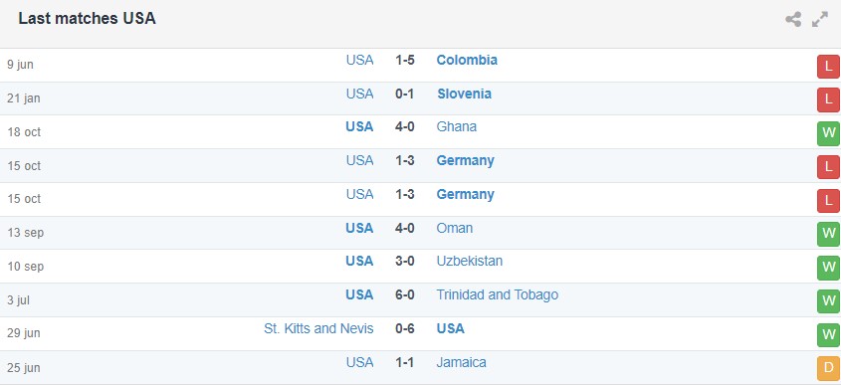Open the Uzbekistan team link
The height and width of the screenshot is (385, 841).
470,261
